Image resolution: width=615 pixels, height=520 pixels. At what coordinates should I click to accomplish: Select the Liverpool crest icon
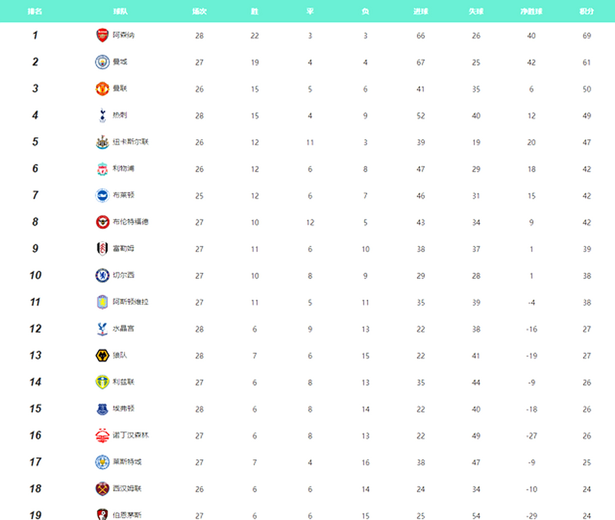(x=102, y=169)
